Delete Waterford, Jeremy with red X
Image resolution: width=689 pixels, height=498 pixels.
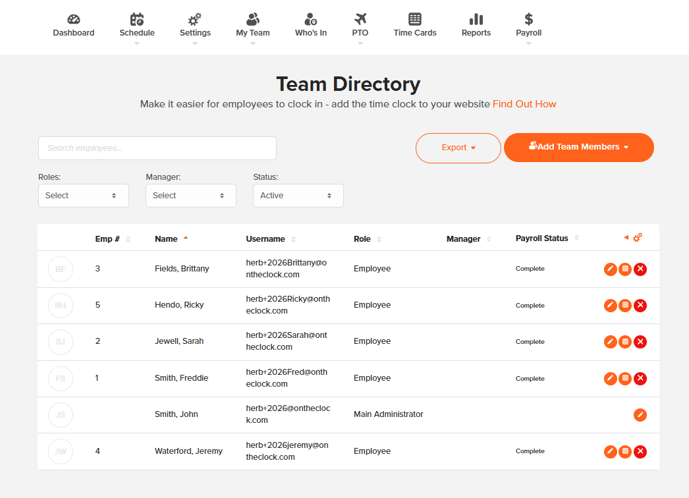click(x=640, y=451)
